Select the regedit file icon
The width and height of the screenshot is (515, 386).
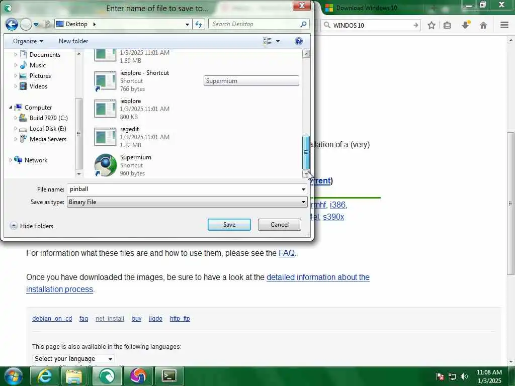105,137
